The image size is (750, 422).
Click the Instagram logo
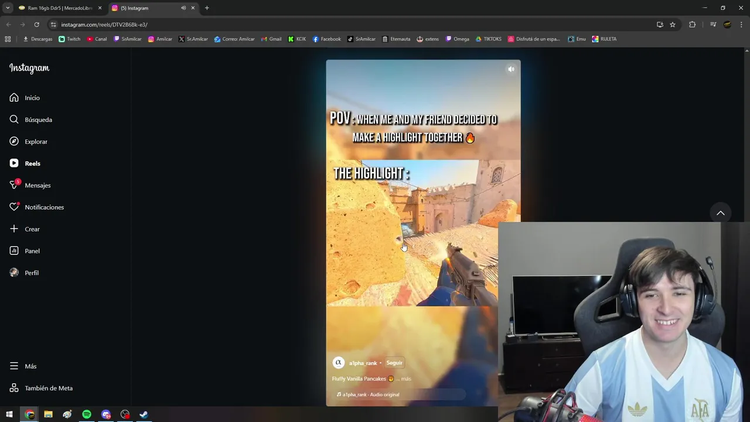point(29,68)
